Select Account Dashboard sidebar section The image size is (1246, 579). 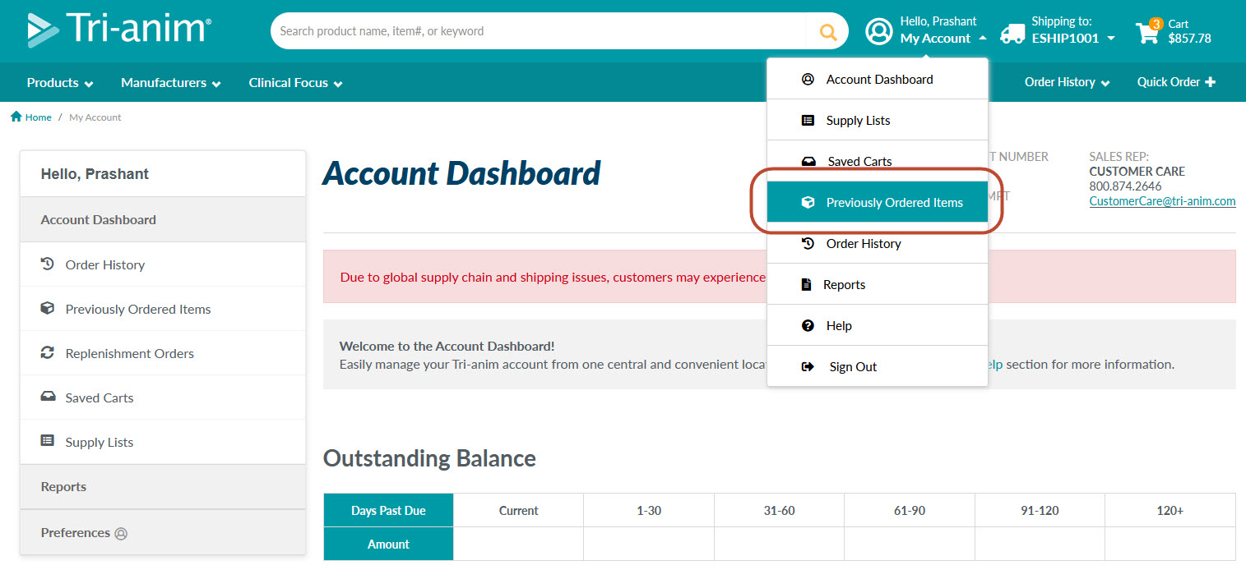(163, 219)
